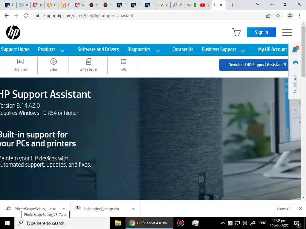Screen dimensions: 306x229
Task: Open Chrome three-dot menu
Action: click(x=299, y=16)
